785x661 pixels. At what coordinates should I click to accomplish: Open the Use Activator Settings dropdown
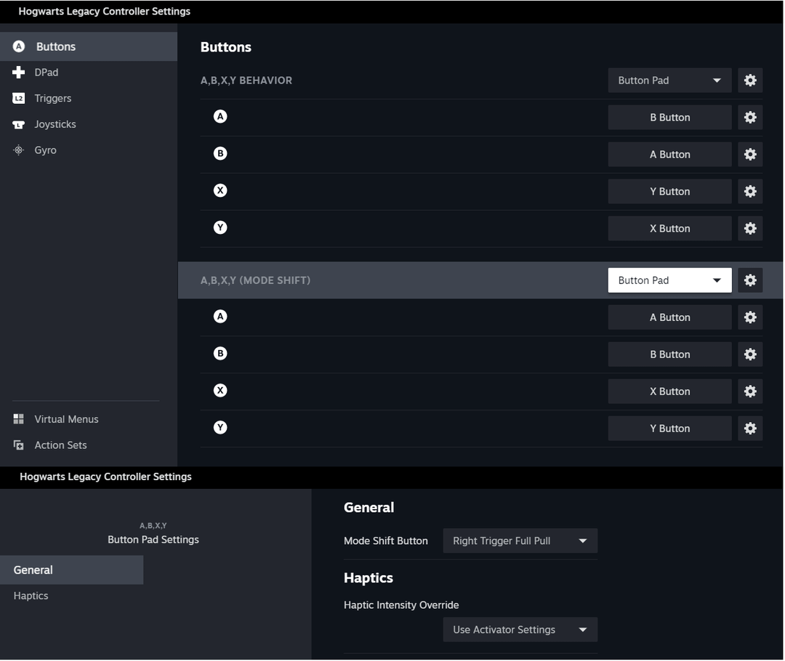[520, 629]
